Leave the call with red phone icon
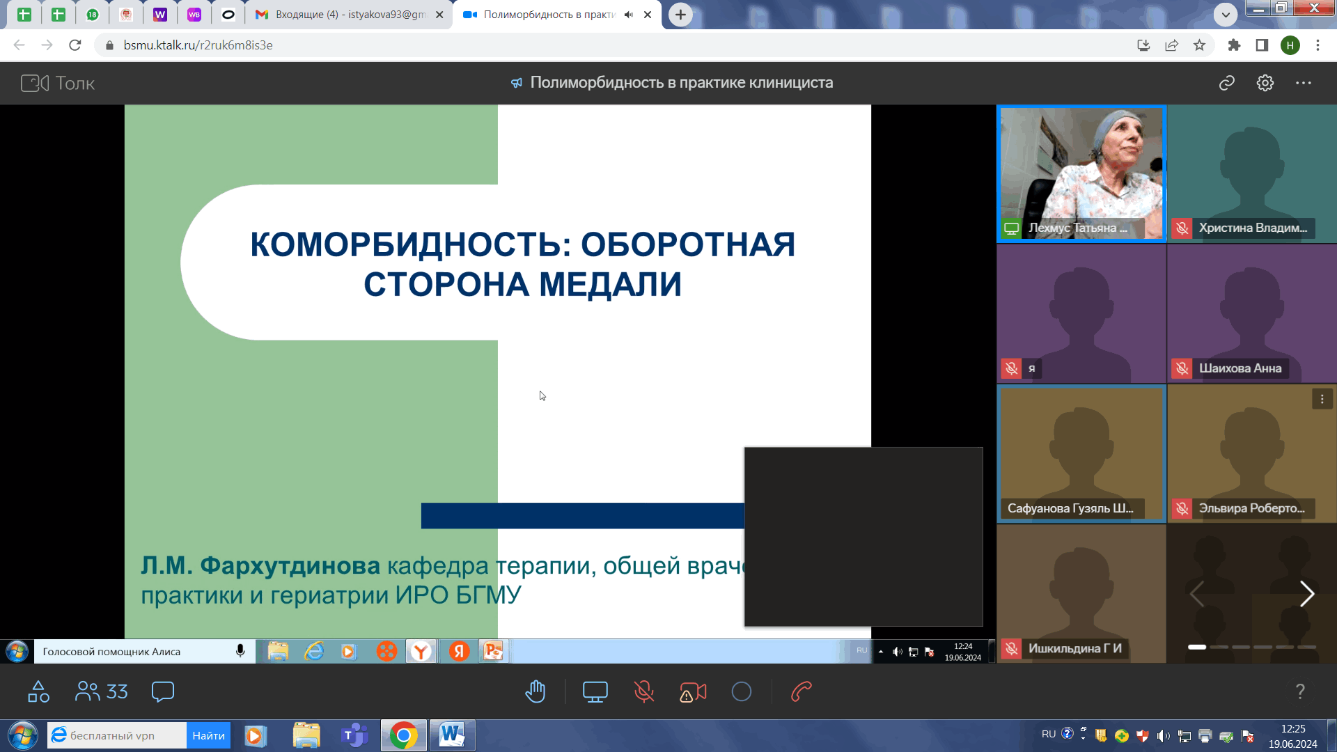Screen dimensions: 1337x752 pos(802,691)
